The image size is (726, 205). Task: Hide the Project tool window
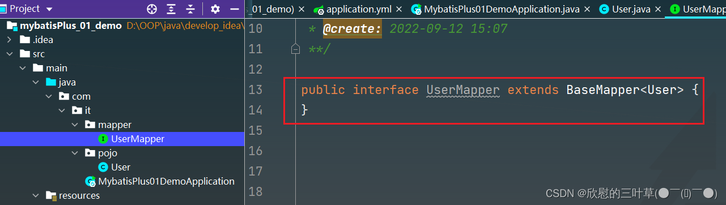click(234, 9)
